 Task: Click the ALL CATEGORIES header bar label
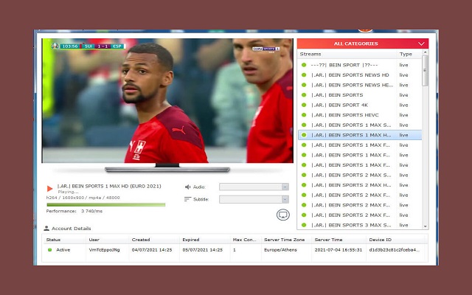[x=355, y=44]
